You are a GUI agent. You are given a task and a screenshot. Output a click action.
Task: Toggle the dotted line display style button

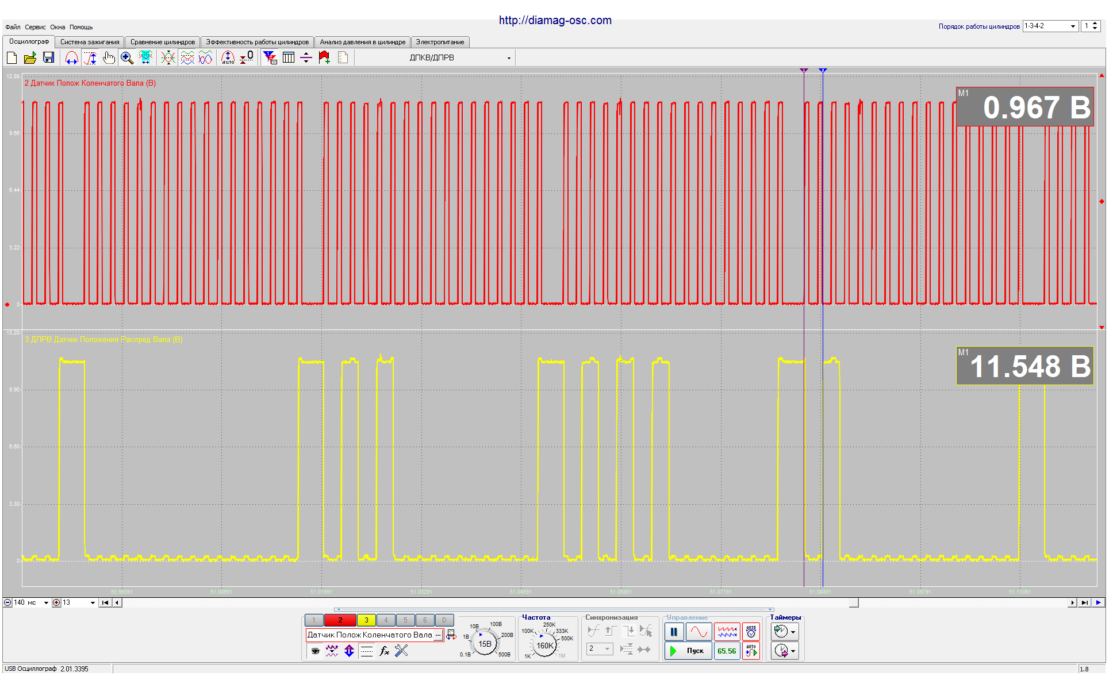click(x=367, y=651)
